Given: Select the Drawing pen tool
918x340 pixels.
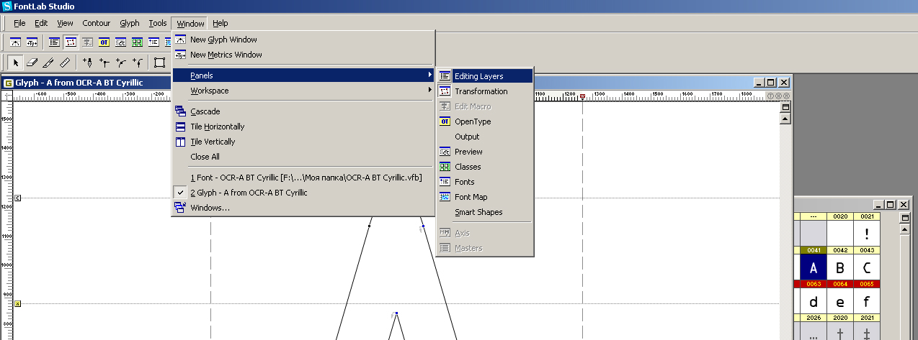Looking at the screenshot, I should pyautogui.click(x=88, y=63).
